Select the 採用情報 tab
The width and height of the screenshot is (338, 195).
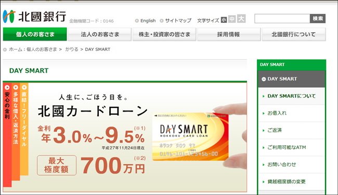point(229,34)
